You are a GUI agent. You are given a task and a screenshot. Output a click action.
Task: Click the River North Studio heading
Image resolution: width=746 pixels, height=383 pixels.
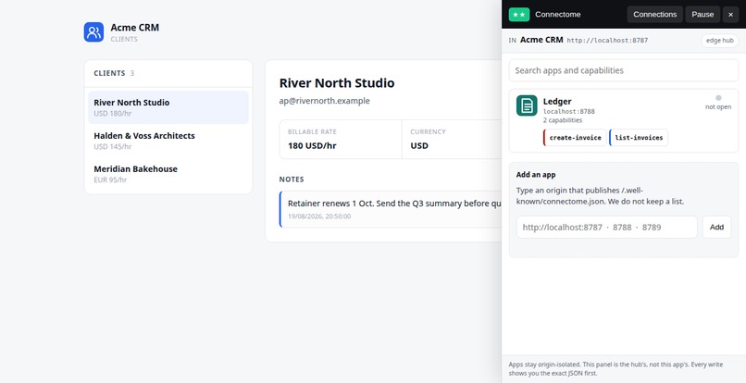337,83
